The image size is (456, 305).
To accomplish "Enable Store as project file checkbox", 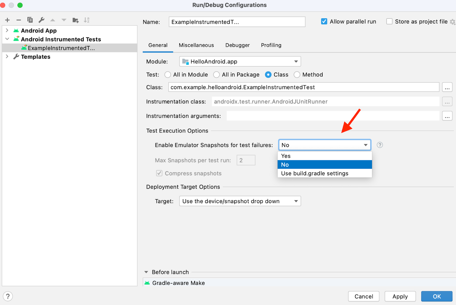I will point(389,21).
